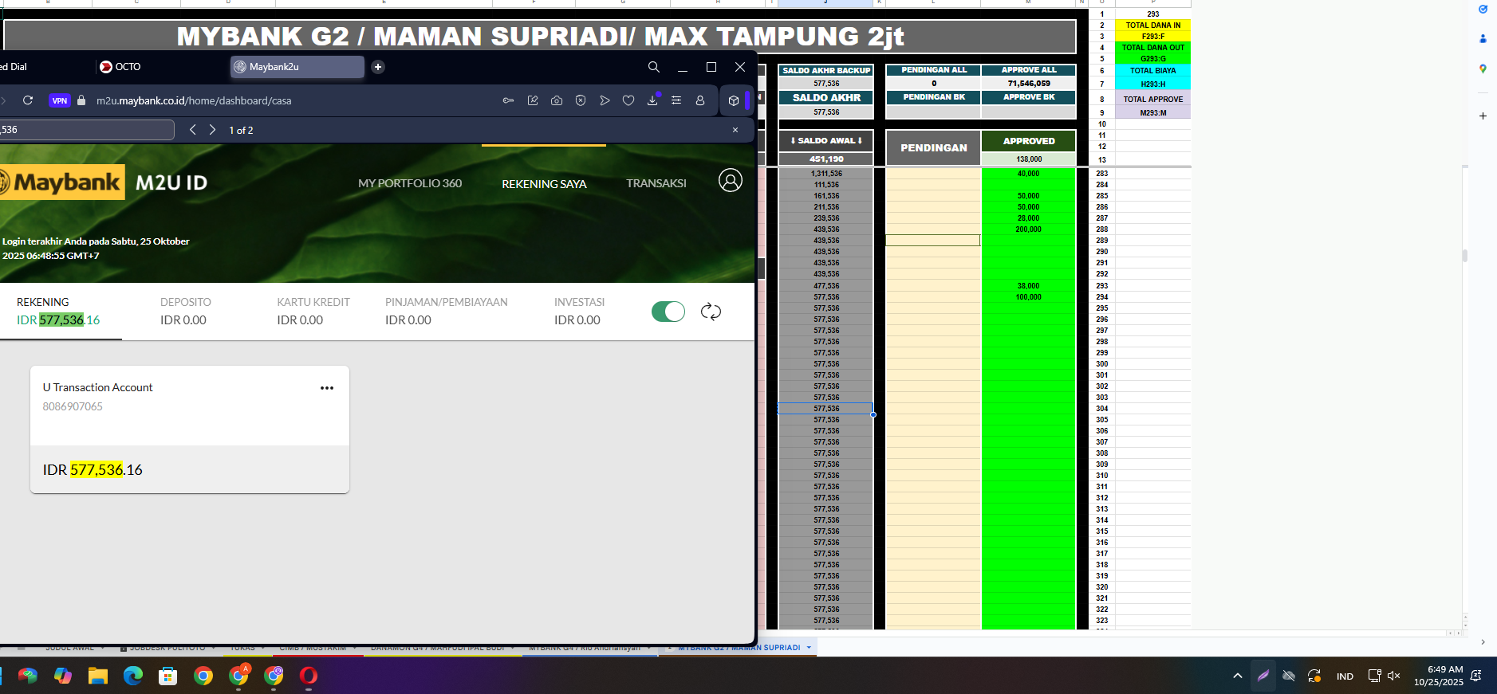Open a new browser tab
The image size is (1497, 694).
tap(378, 67)
